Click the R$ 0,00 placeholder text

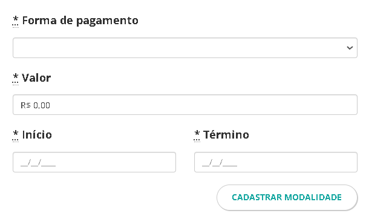tap(35, 105)
